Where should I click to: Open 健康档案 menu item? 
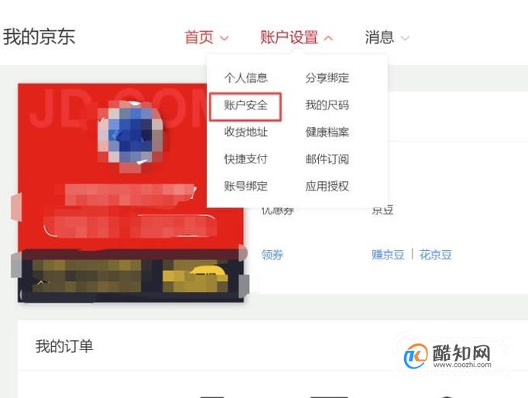point(327,132)
